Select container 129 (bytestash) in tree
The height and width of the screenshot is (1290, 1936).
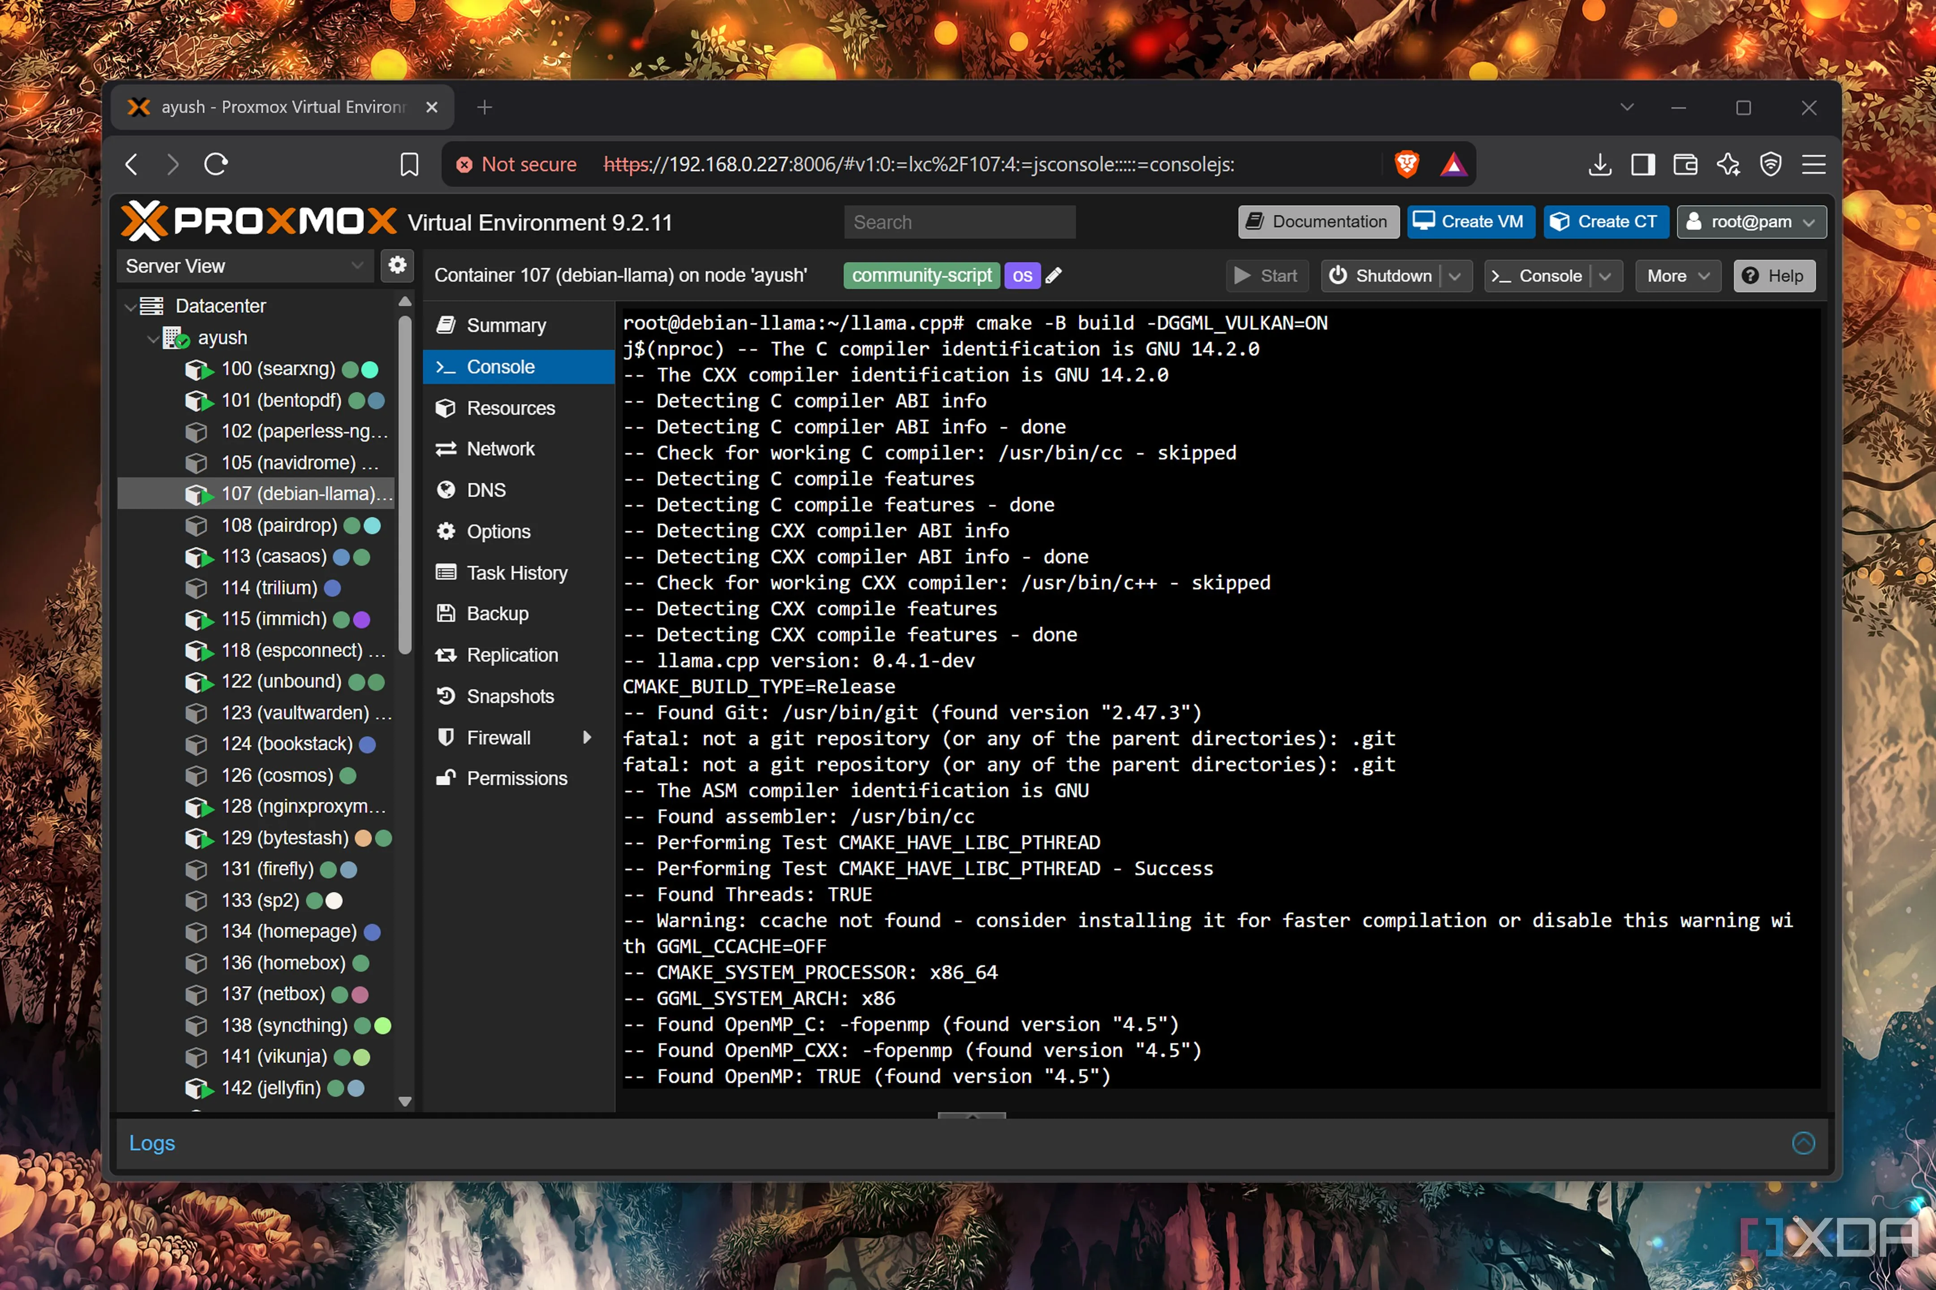pos(257,838)
